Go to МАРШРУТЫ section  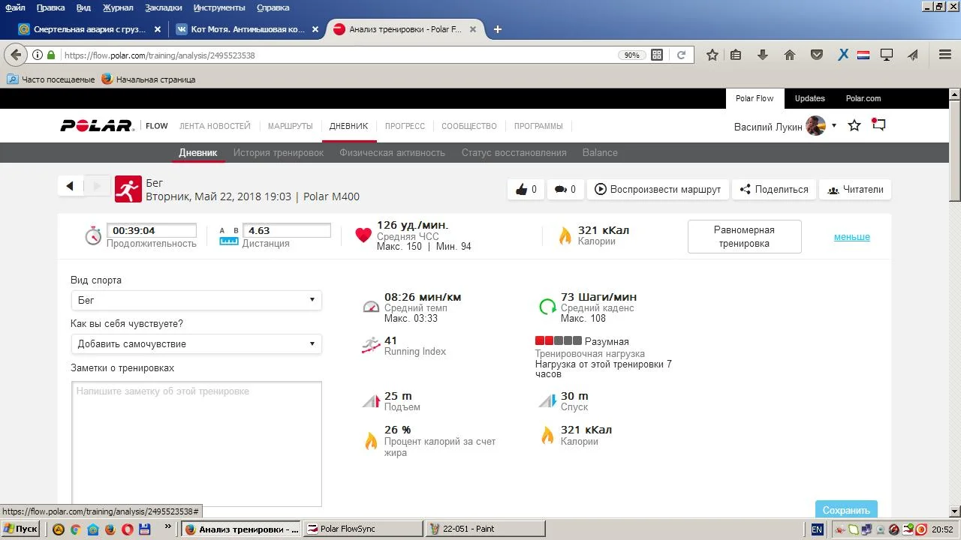coord(290,126)
